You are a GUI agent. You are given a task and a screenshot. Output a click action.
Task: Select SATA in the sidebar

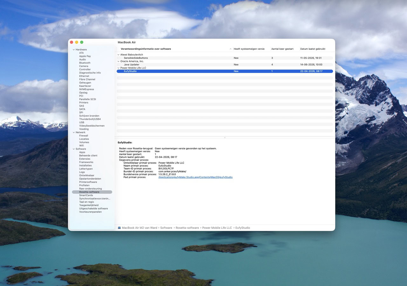point(82,109)
